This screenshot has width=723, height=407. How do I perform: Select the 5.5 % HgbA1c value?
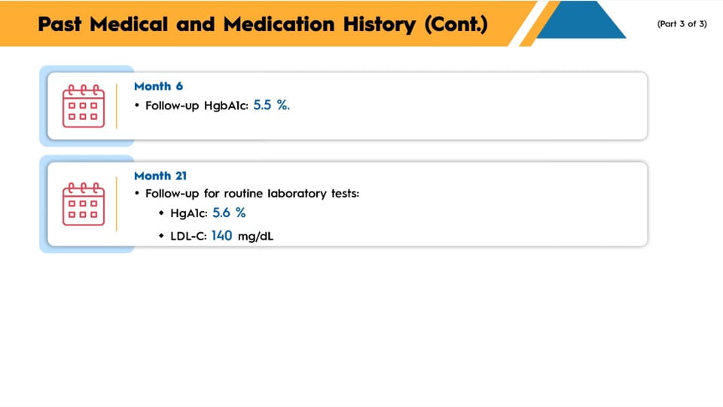coord(271,105)
